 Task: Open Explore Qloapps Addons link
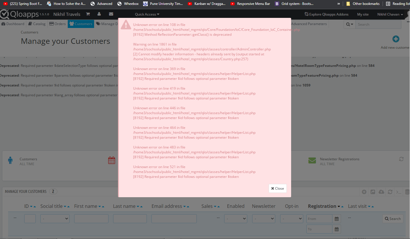(326, 14)
